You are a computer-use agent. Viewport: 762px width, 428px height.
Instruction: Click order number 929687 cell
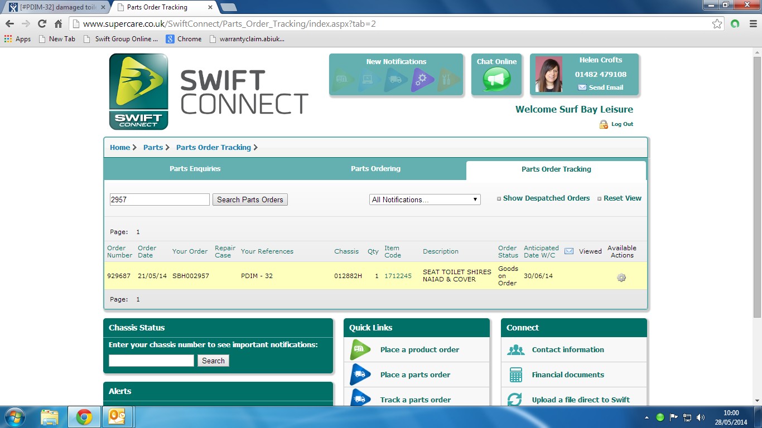tap(119, 276)
